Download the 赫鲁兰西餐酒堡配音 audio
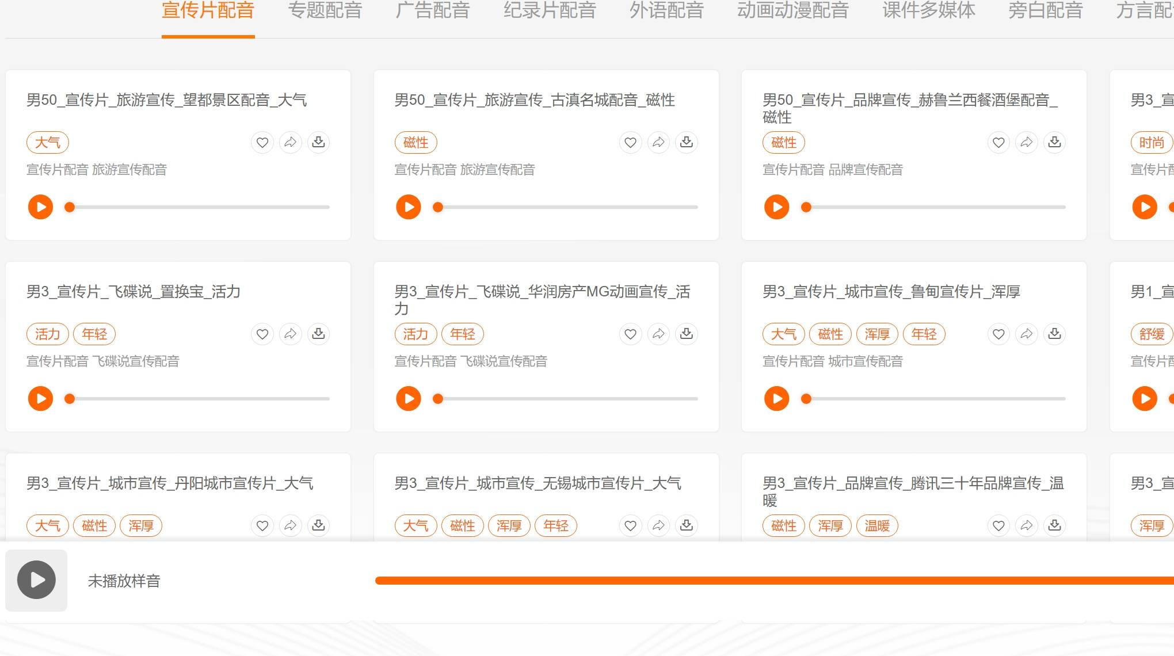Screen dimensions: 1174x656 tap(1055, 142)
